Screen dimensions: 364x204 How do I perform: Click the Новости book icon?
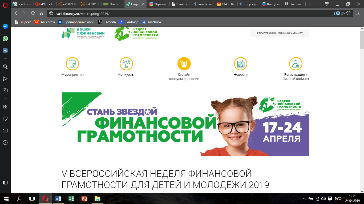point(241,64)
